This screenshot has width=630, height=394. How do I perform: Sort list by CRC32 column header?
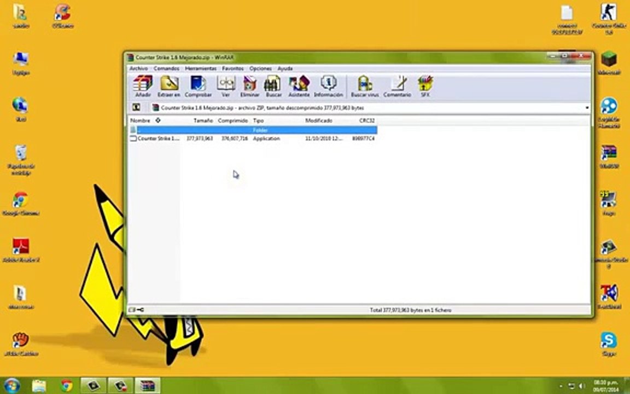pos(366,120)
